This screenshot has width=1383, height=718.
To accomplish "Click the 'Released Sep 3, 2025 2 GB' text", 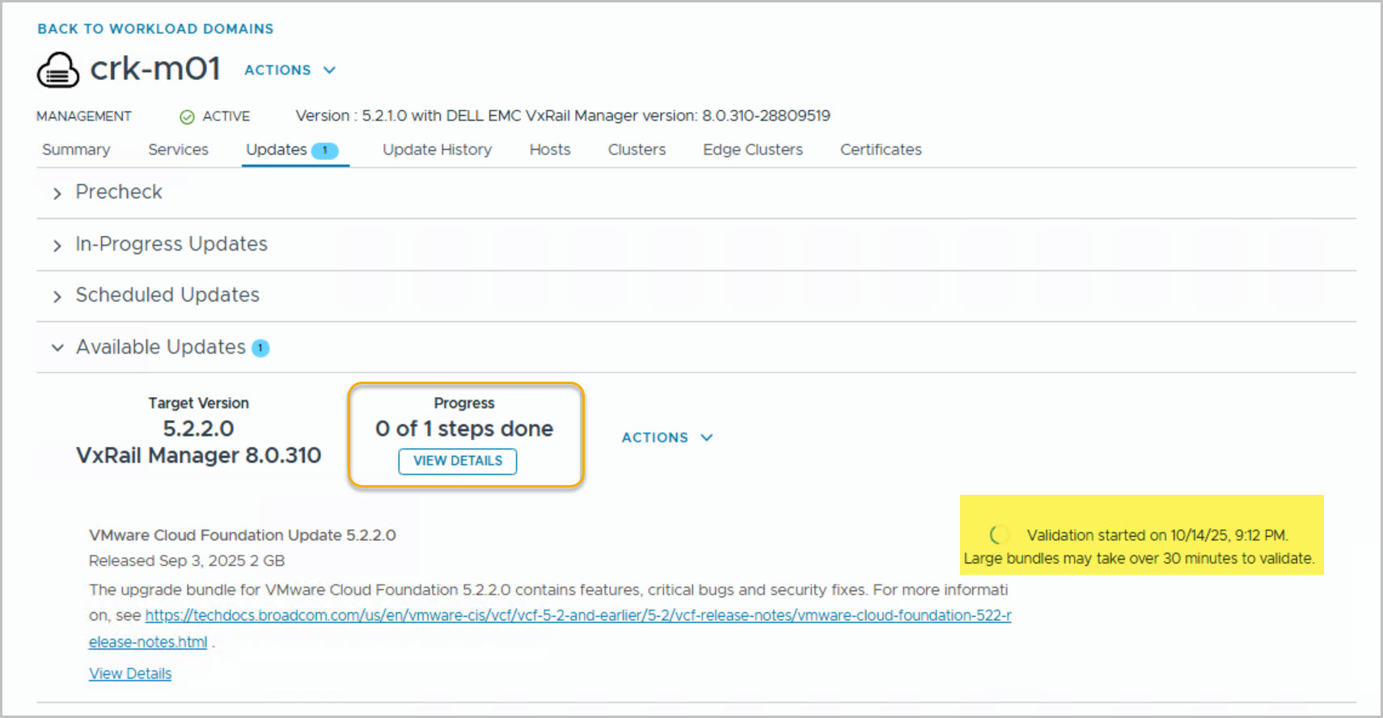I will point(187,561).
